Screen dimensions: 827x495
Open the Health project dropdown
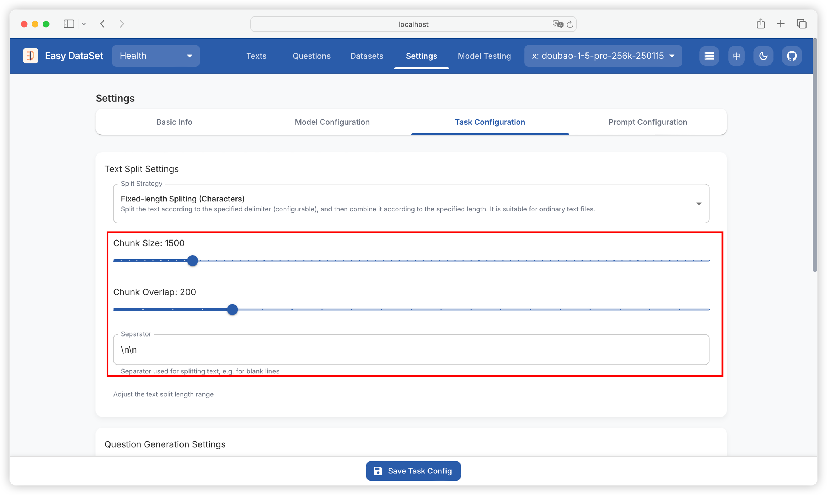tap(155, 56)
